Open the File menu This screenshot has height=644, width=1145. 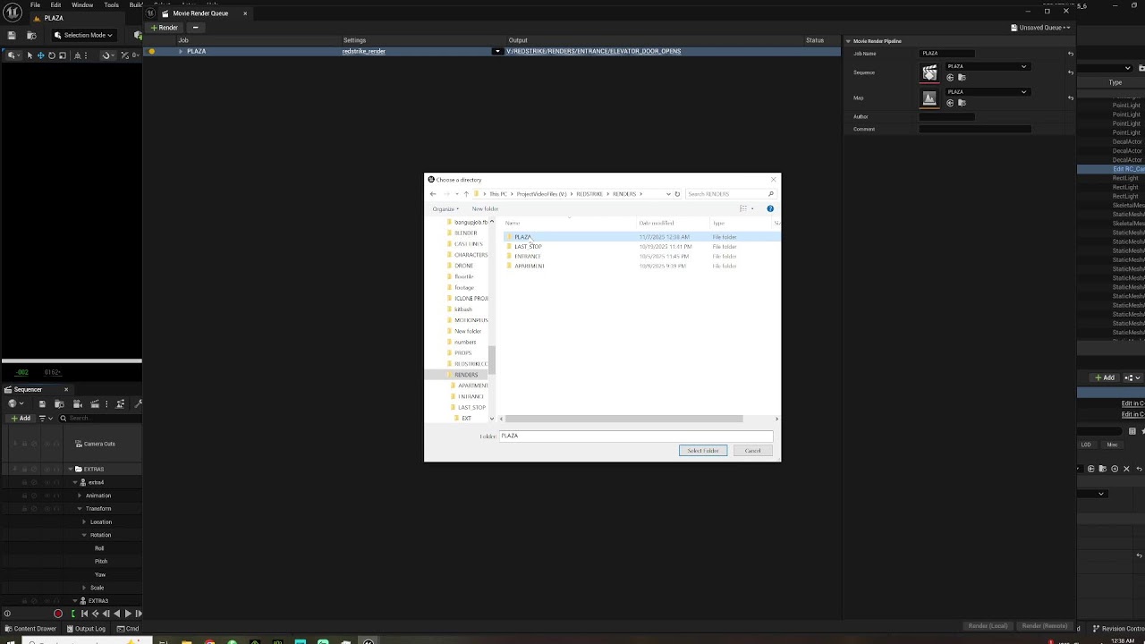pyautogui.click(x=35, y=4)
